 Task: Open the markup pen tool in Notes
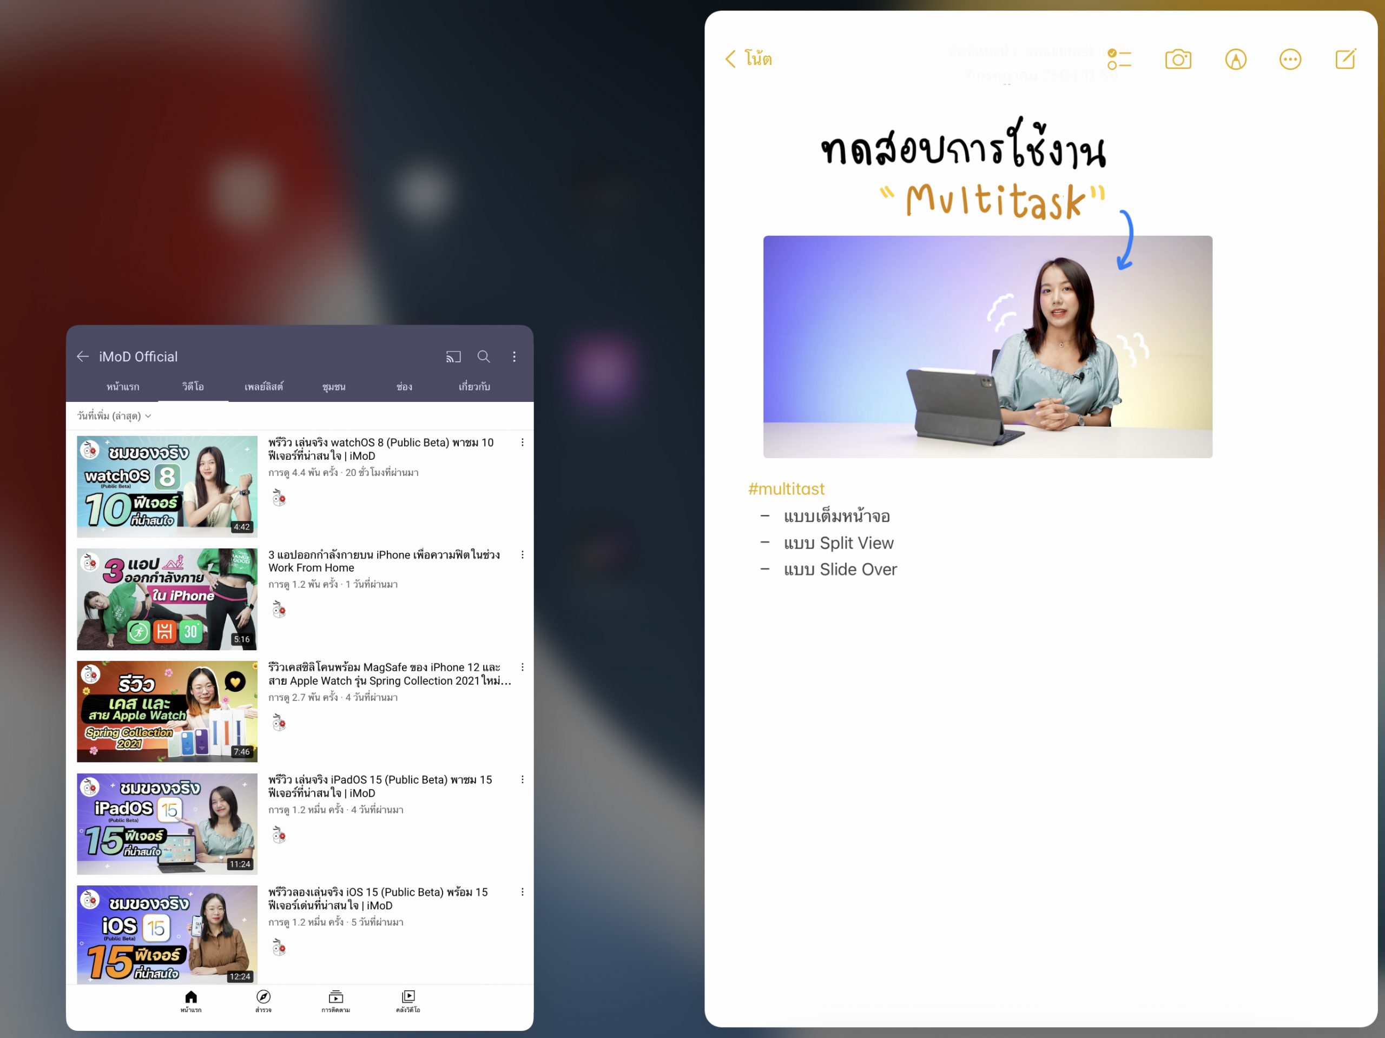click(x=1235, y=59)
